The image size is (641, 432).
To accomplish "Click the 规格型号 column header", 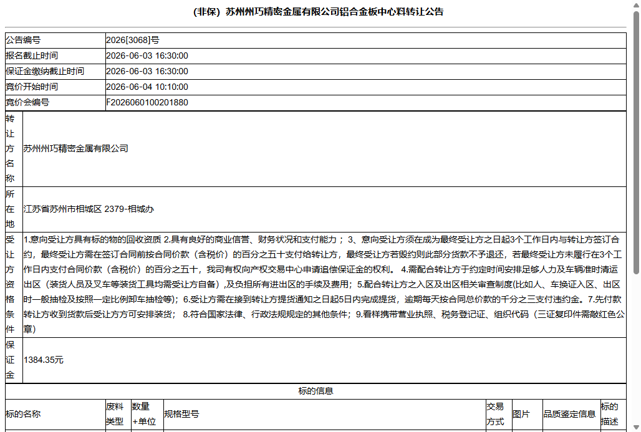I will click(x=325, y=415).
